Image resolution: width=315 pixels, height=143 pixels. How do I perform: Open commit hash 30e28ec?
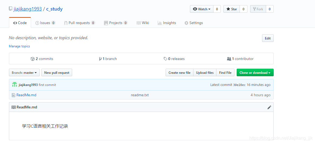coord(239,85)
